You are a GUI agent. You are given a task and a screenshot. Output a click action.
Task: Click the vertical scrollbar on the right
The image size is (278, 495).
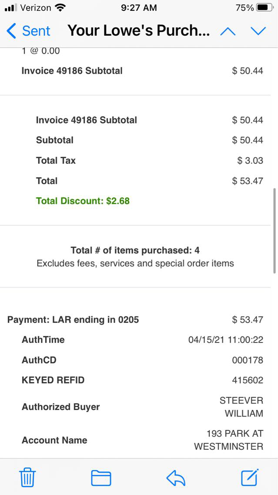pos(274,231)
